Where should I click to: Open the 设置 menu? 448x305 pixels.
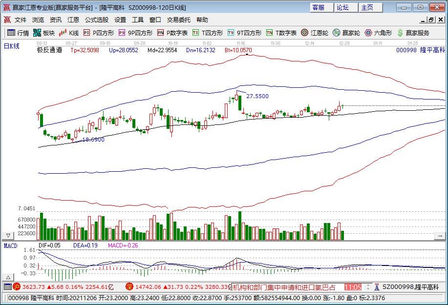pos(120,20)
